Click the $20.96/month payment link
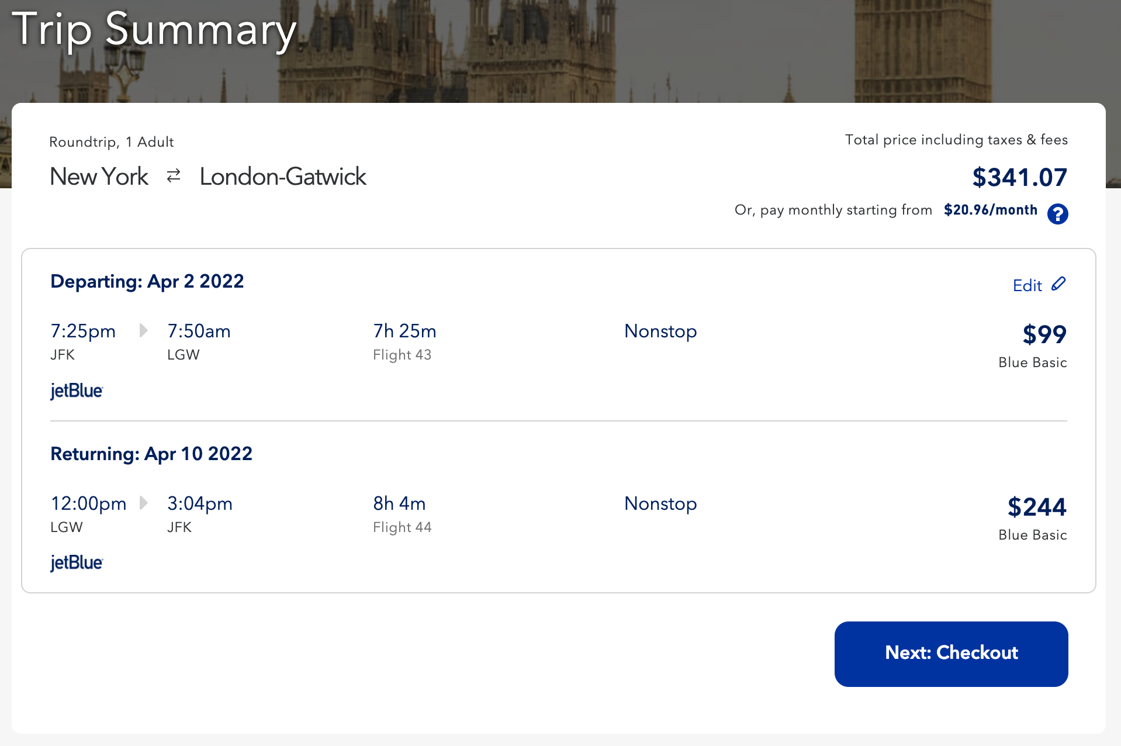Screen dimensions: 1121x746 coord(990,210)
